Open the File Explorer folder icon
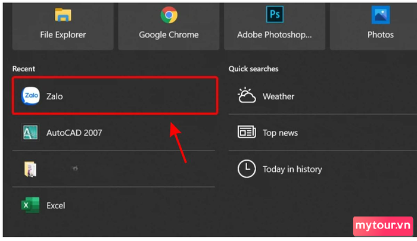The image size is (417, 241). (x=63, y=15)
